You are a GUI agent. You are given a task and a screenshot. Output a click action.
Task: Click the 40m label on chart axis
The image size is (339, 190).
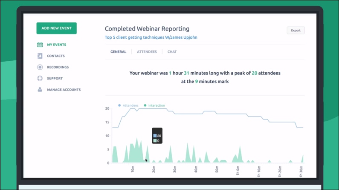click(x=196, y=169)
